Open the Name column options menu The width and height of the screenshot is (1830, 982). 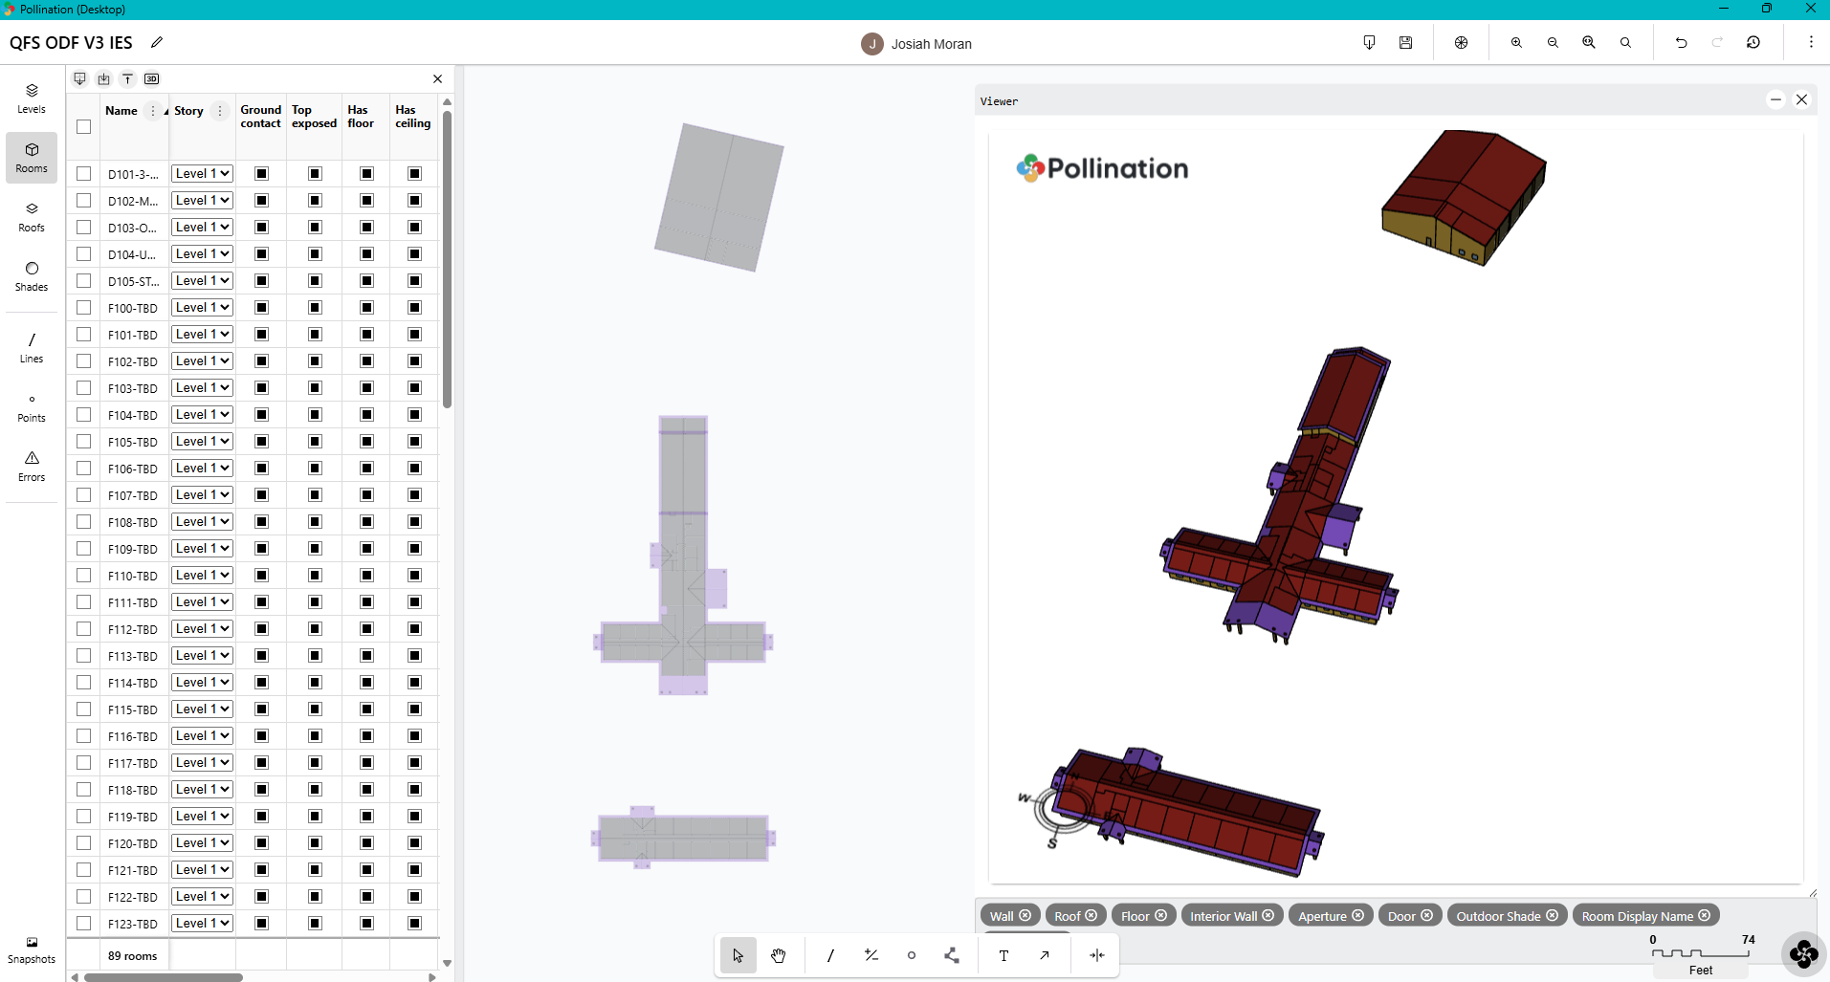tap(153, 111)
